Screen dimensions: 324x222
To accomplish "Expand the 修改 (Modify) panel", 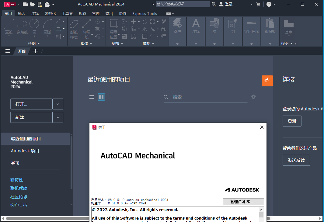I will tap(148, 43).
